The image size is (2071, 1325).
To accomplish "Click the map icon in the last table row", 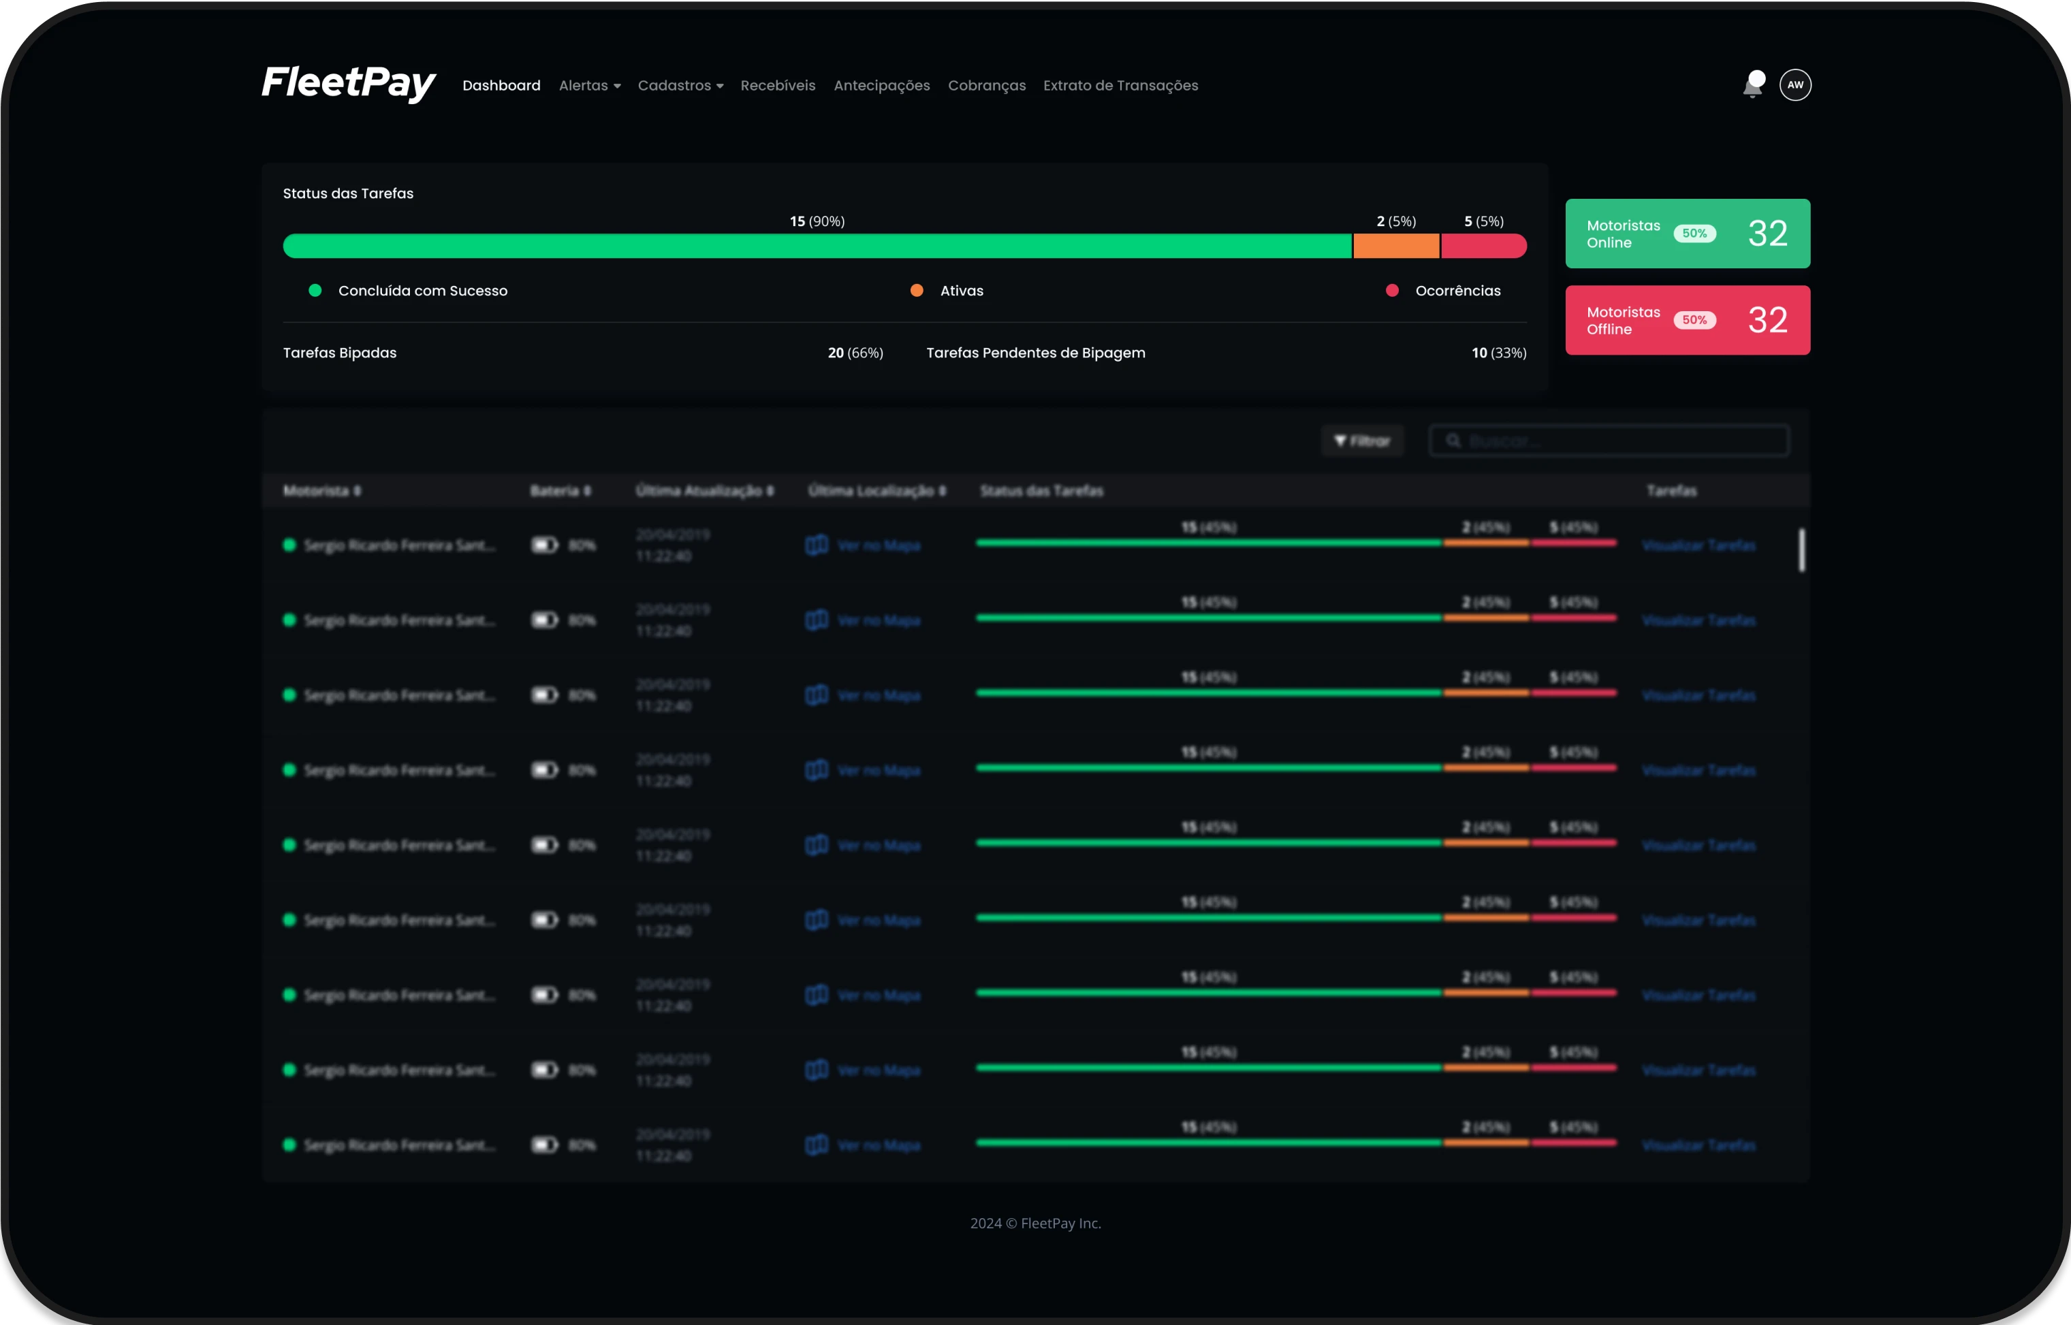I will pos(816,1145).
